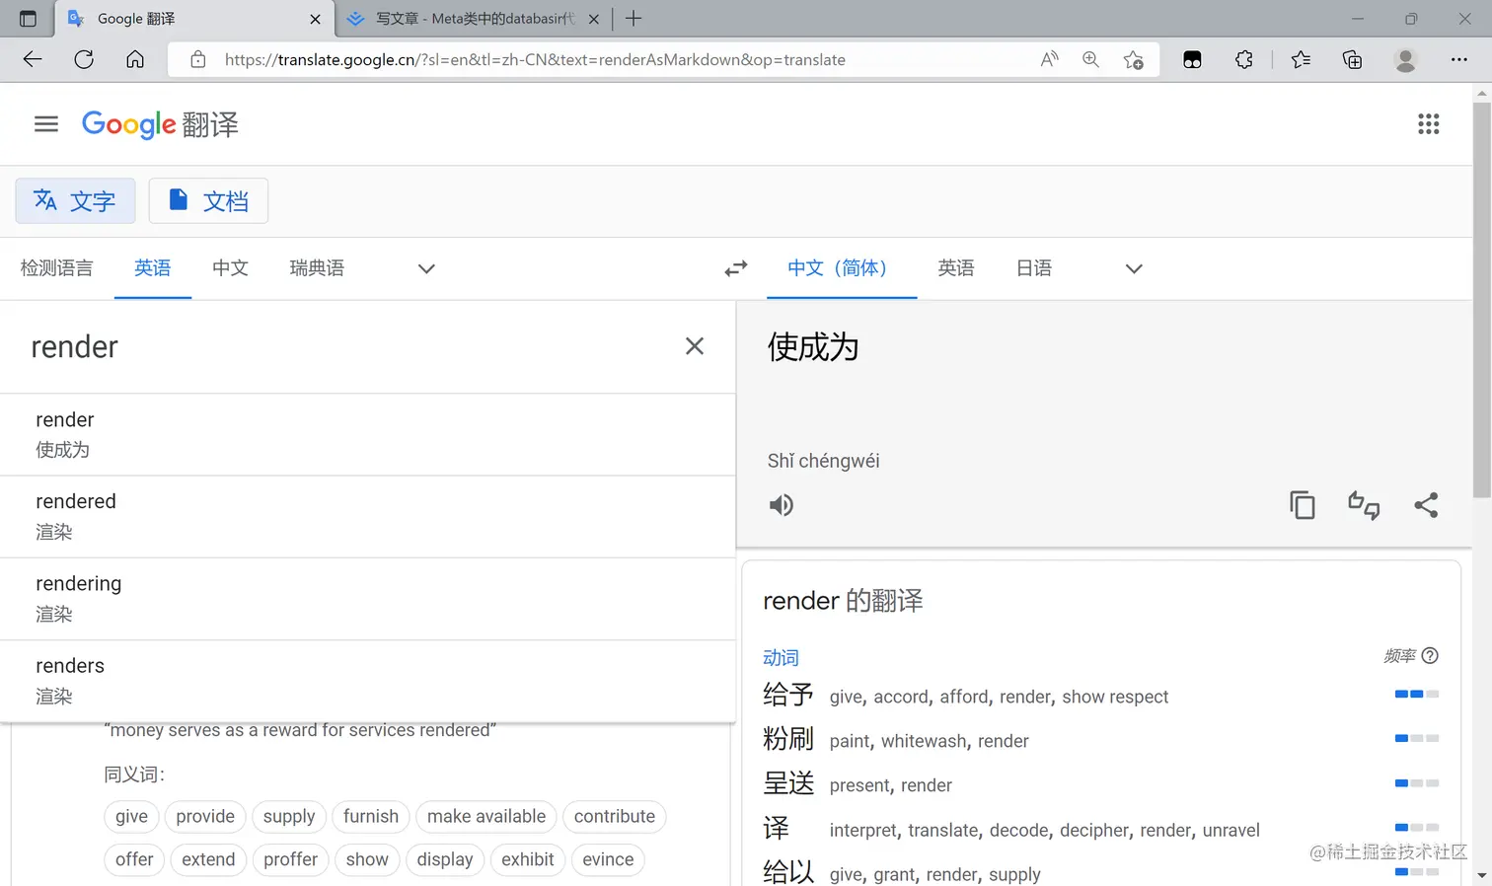Share the translation
Viewport: 1492px width, 886px height.
click(x=1426, y=505)
